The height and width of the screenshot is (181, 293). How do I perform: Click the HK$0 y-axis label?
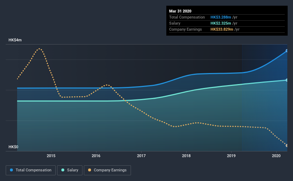(14, 147)
